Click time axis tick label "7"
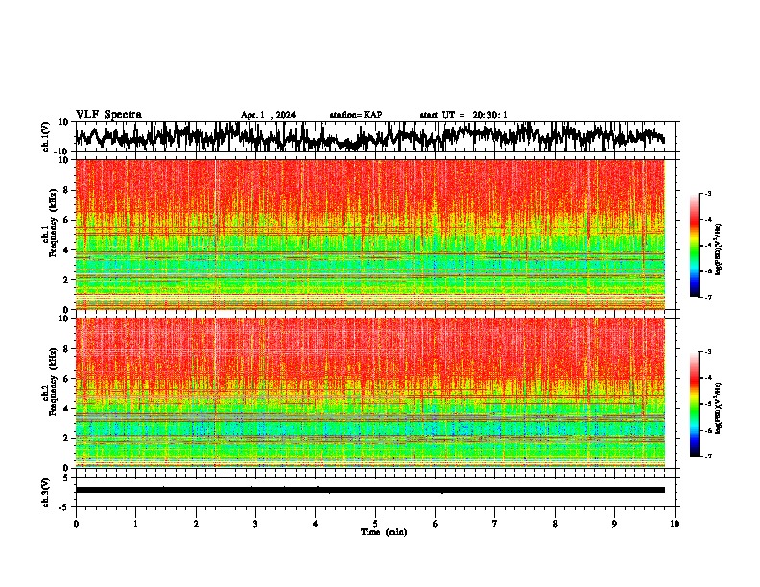Viewport: 760px width, 587px height. (x=495, y=524)
